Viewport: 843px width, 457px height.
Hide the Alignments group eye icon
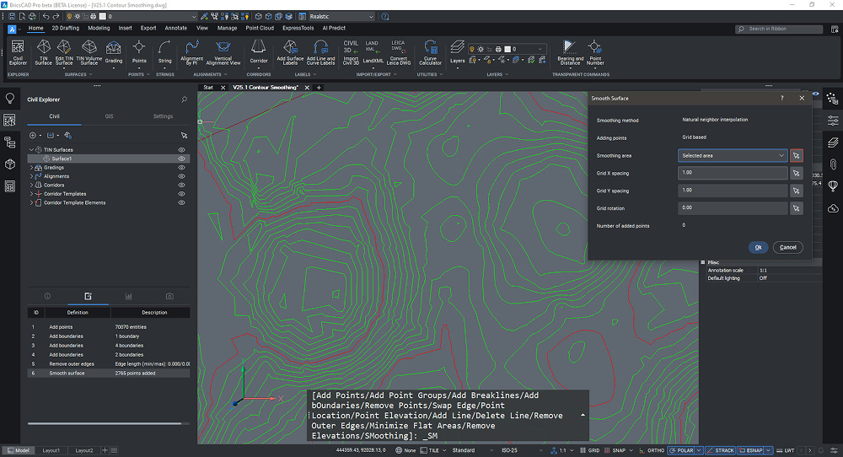pos(181,176)
